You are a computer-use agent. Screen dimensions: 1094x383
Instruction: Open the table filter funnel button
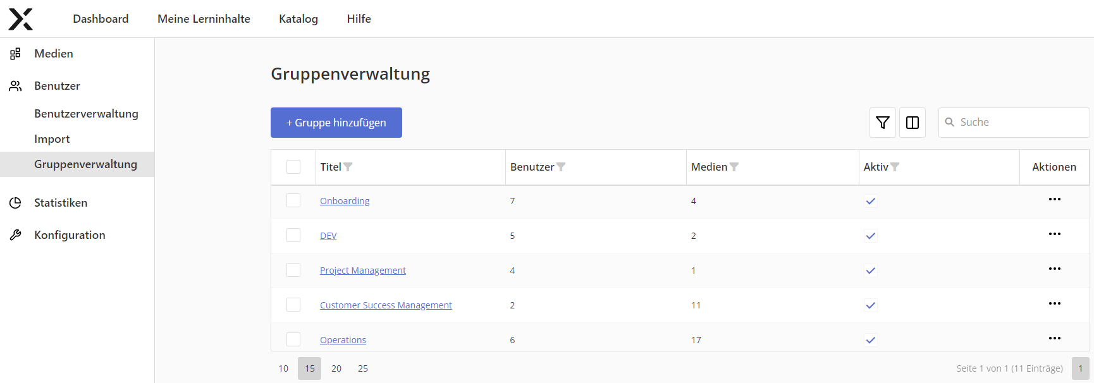[x=882, y=123]
